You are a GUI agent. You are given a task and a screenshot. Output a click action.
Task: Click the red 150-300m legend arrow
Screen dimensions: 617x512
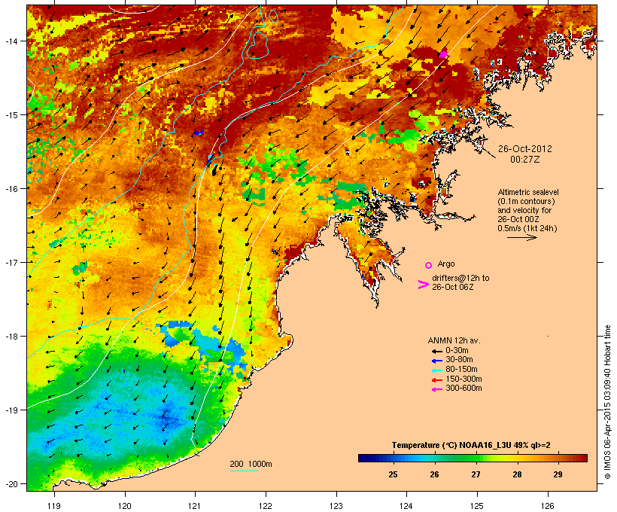pyautogui.click(x=436, y=379)
